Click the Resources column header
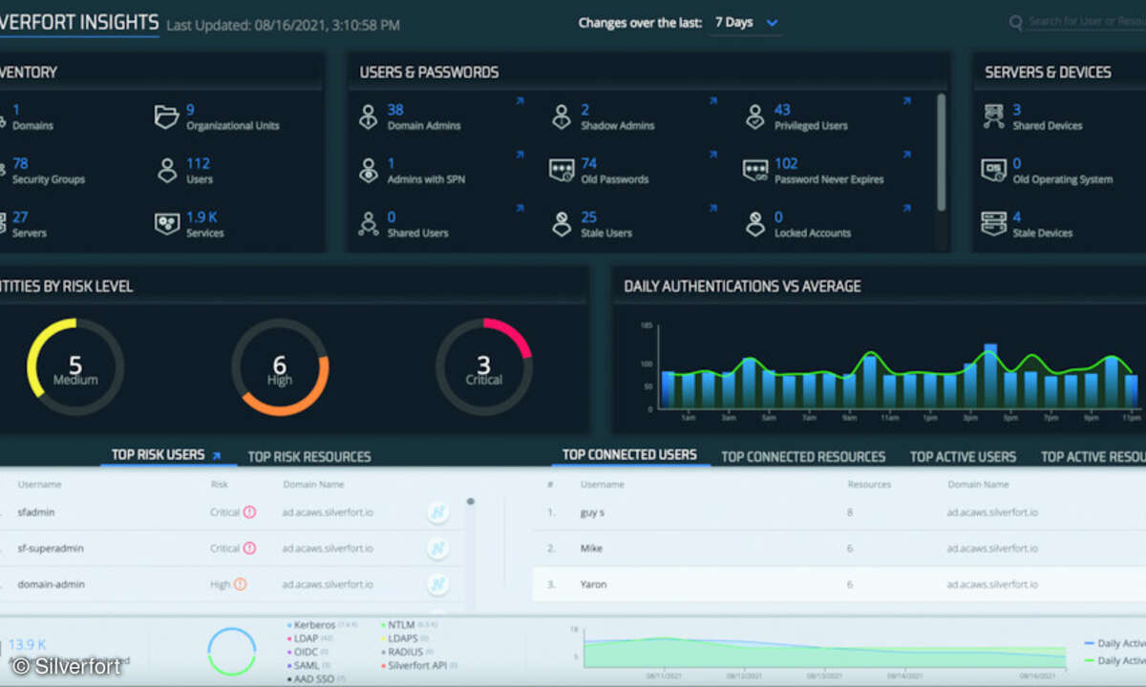The height and width of the screenshot is (687, 1146). 870,485
